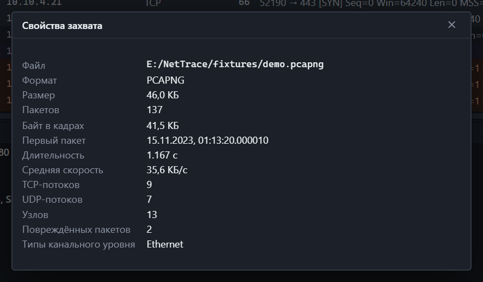This screenshot has width=483, height=282.
Task: Click the TCP-потоков label
Action: click(51, 185)
